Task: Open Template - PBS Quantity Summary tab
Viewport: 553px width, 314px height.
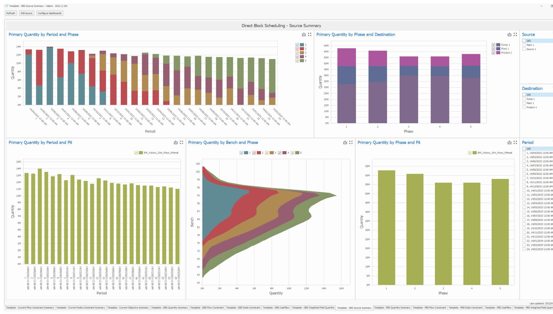Action: tap(392, 308)
